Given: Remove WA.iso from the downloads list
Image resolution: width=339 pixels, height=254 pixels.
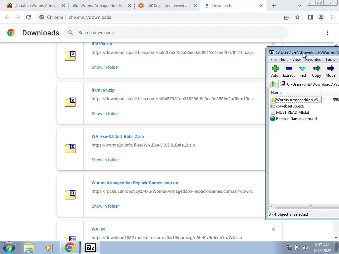Looking at the screenshot, I should 273,229.
